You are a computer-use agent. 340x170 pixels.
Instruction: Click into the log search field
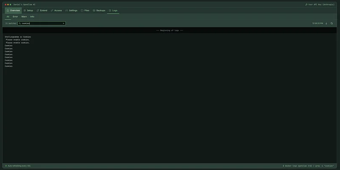tap(41, 23)
